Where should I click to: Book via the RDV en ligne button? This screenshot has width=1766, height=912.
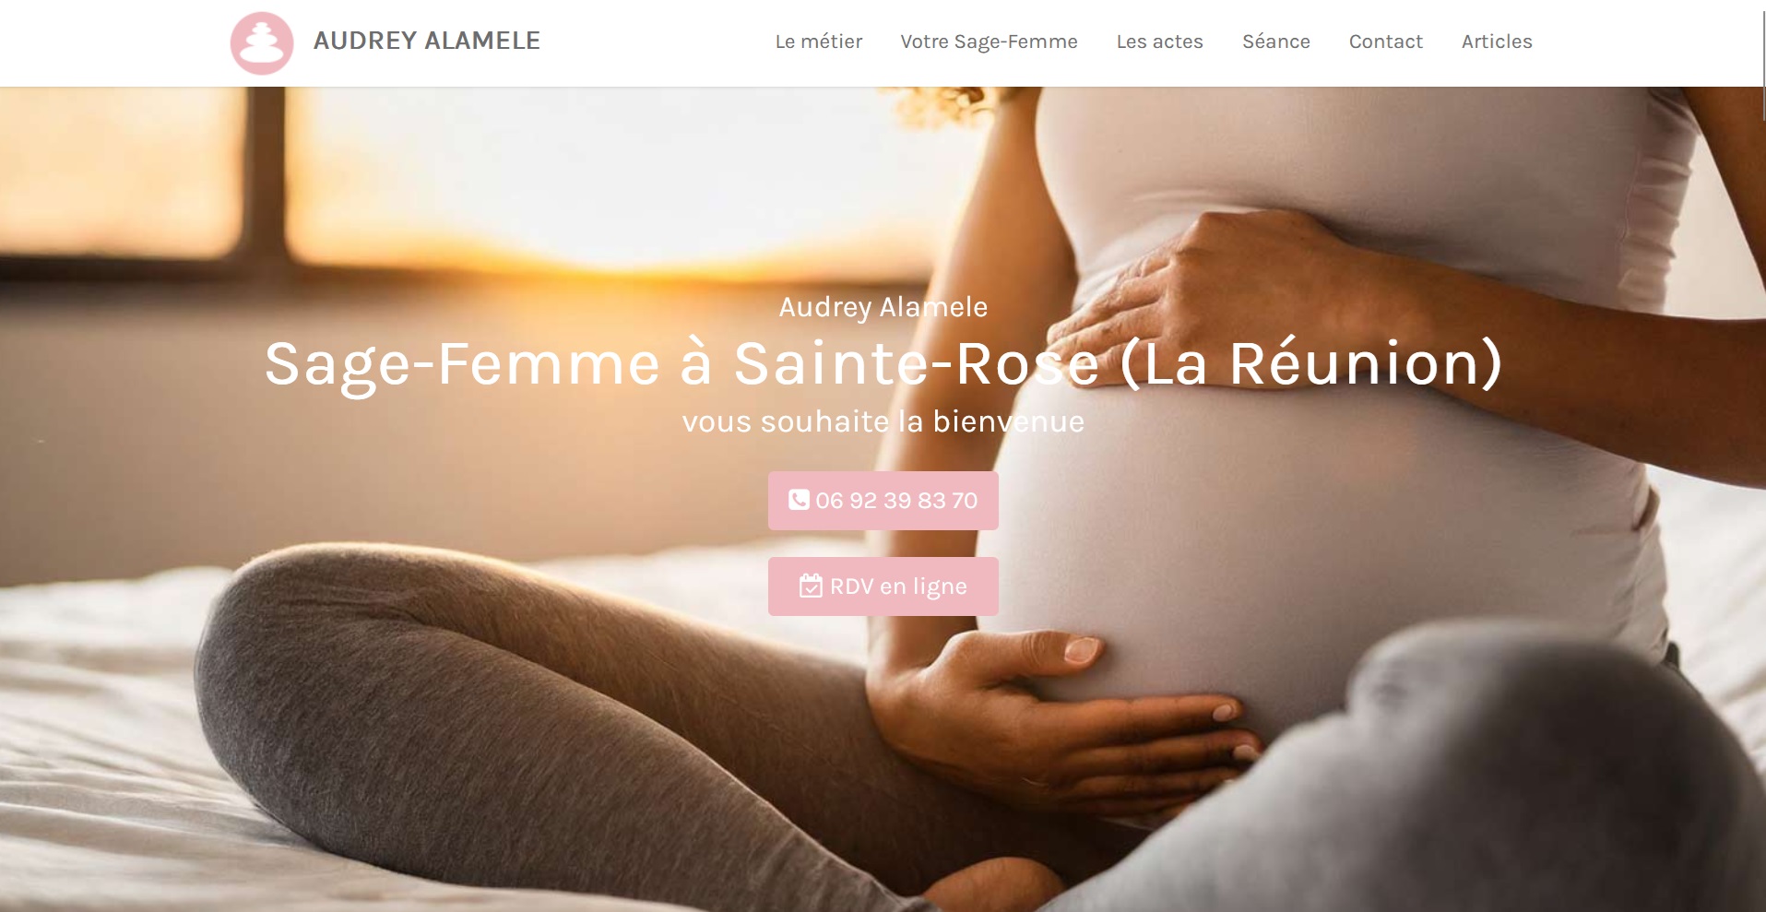(883, 586)
